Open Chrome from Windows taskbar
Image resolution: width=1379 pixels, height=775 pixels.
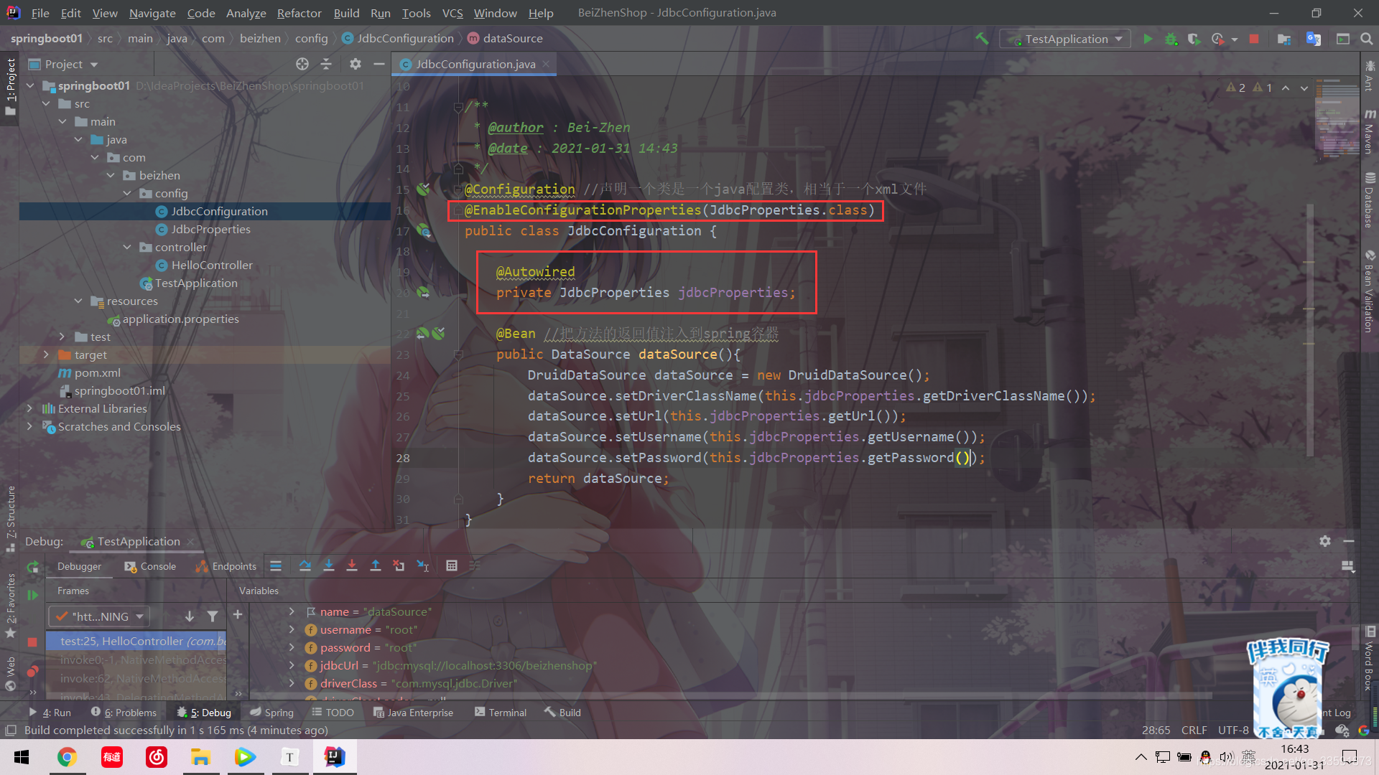coord(67,757)
